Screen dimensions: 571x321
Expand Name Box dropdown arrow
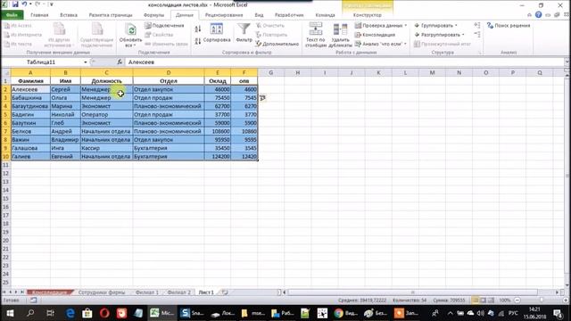coord(86,62)
